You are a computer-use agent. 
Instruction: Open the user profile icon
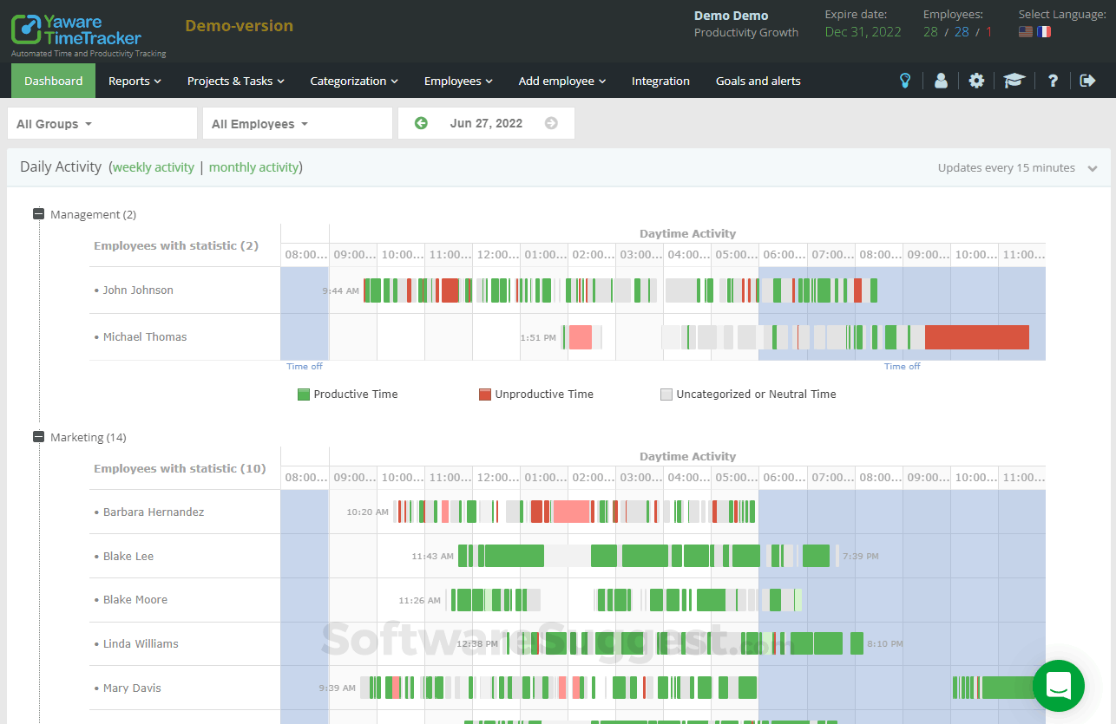(x=940, y=81)
